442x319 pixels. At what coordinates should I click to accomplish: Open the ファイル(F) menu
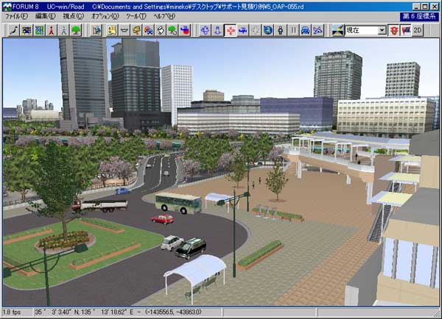coord(17,16)
